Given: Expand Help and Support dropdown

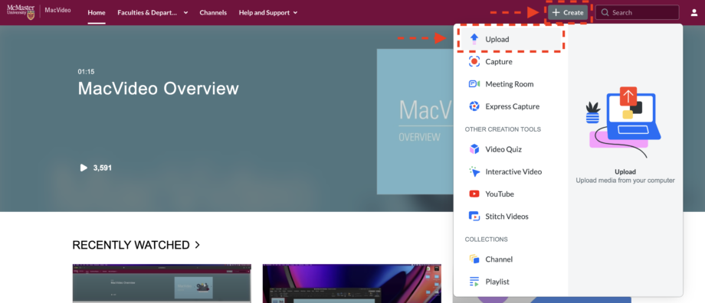Looking at the screenshot, I should pyautogui.click(x=295, y=12).
